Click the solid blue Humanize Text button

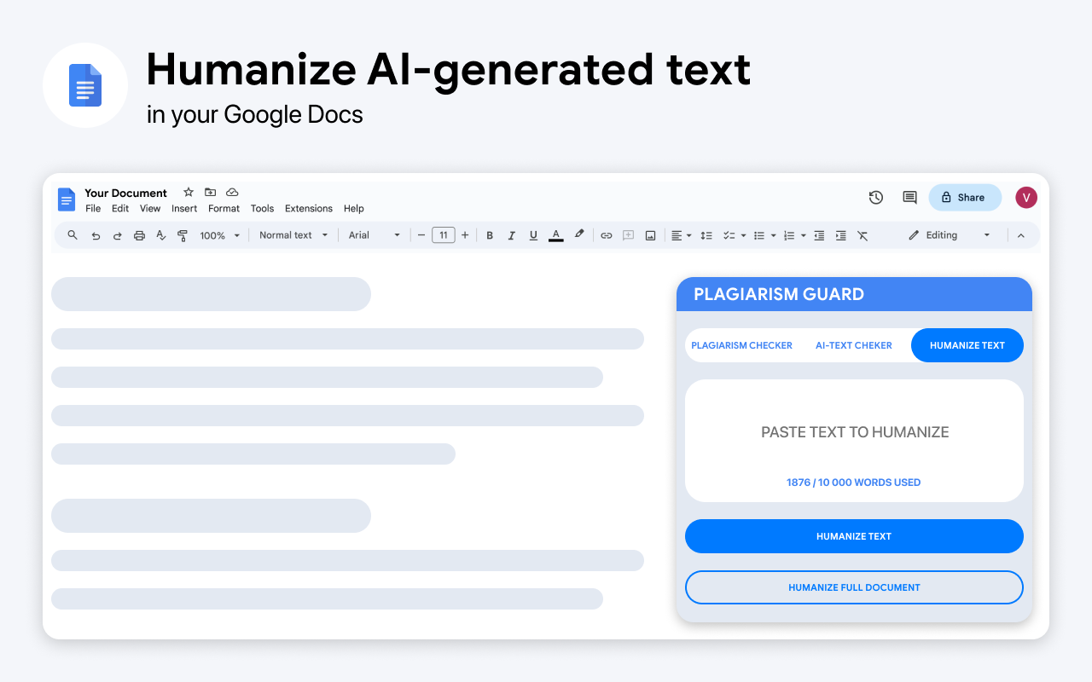point(854,536)
